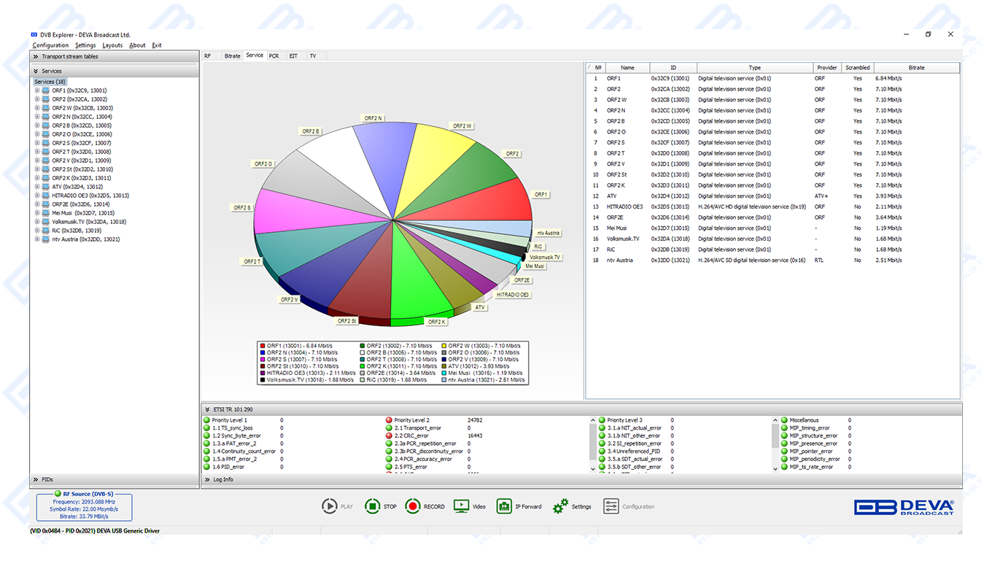Click the monitor icon beside ORF1 in tree
992x564 pixels.
tap(45, 90)
